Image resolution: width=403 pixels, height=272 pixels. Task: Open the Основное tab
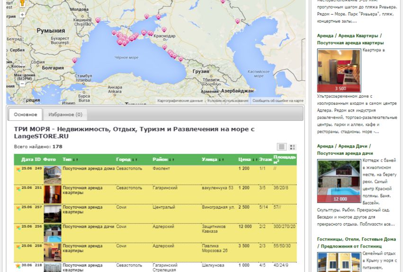click(26, 115)
